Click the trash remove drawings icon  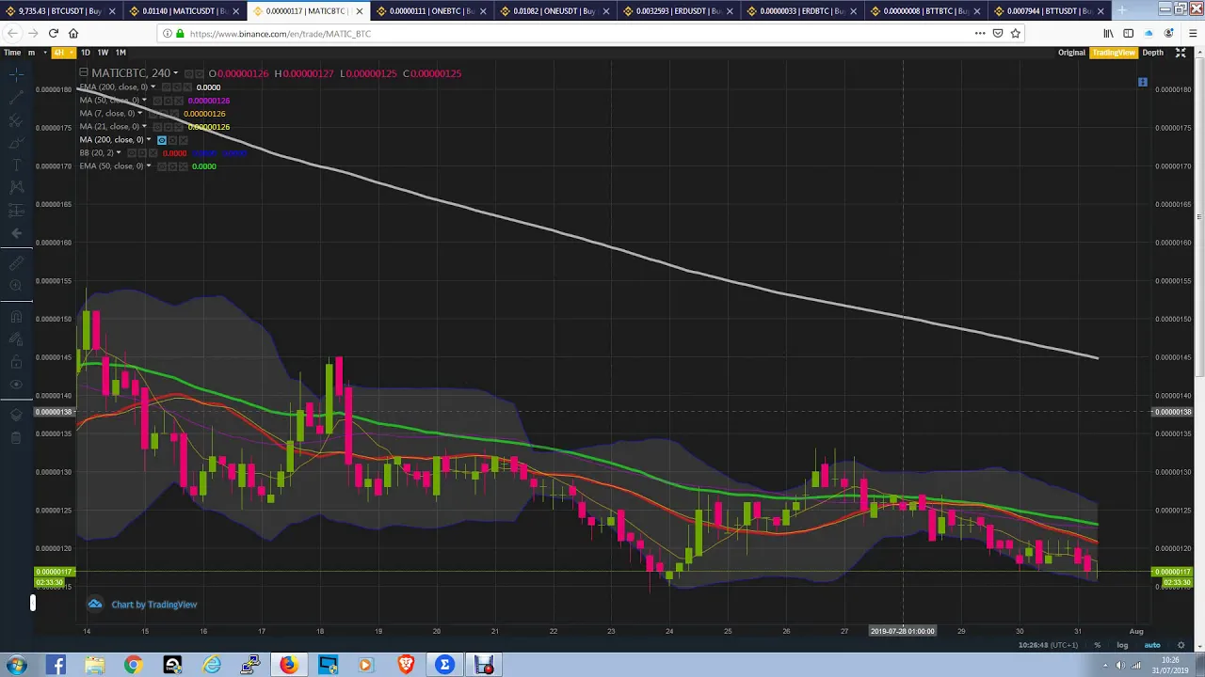[16, 438]
